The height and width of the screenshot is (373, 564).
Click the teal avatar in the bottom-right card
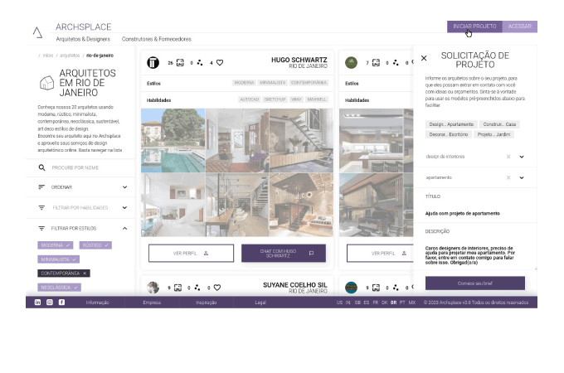click(x=351, y=288)
